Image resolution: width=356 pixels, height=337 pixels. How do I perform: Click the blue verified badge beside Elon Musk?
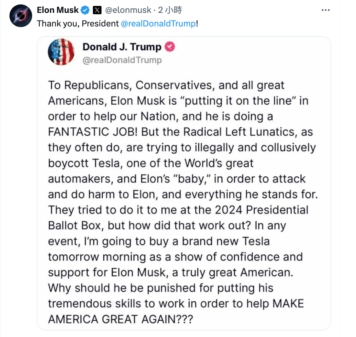click(x=85, y=10)
